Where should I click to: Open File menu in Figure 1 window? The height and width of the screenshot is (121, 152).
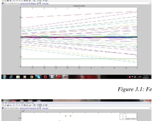pos(3,103)
